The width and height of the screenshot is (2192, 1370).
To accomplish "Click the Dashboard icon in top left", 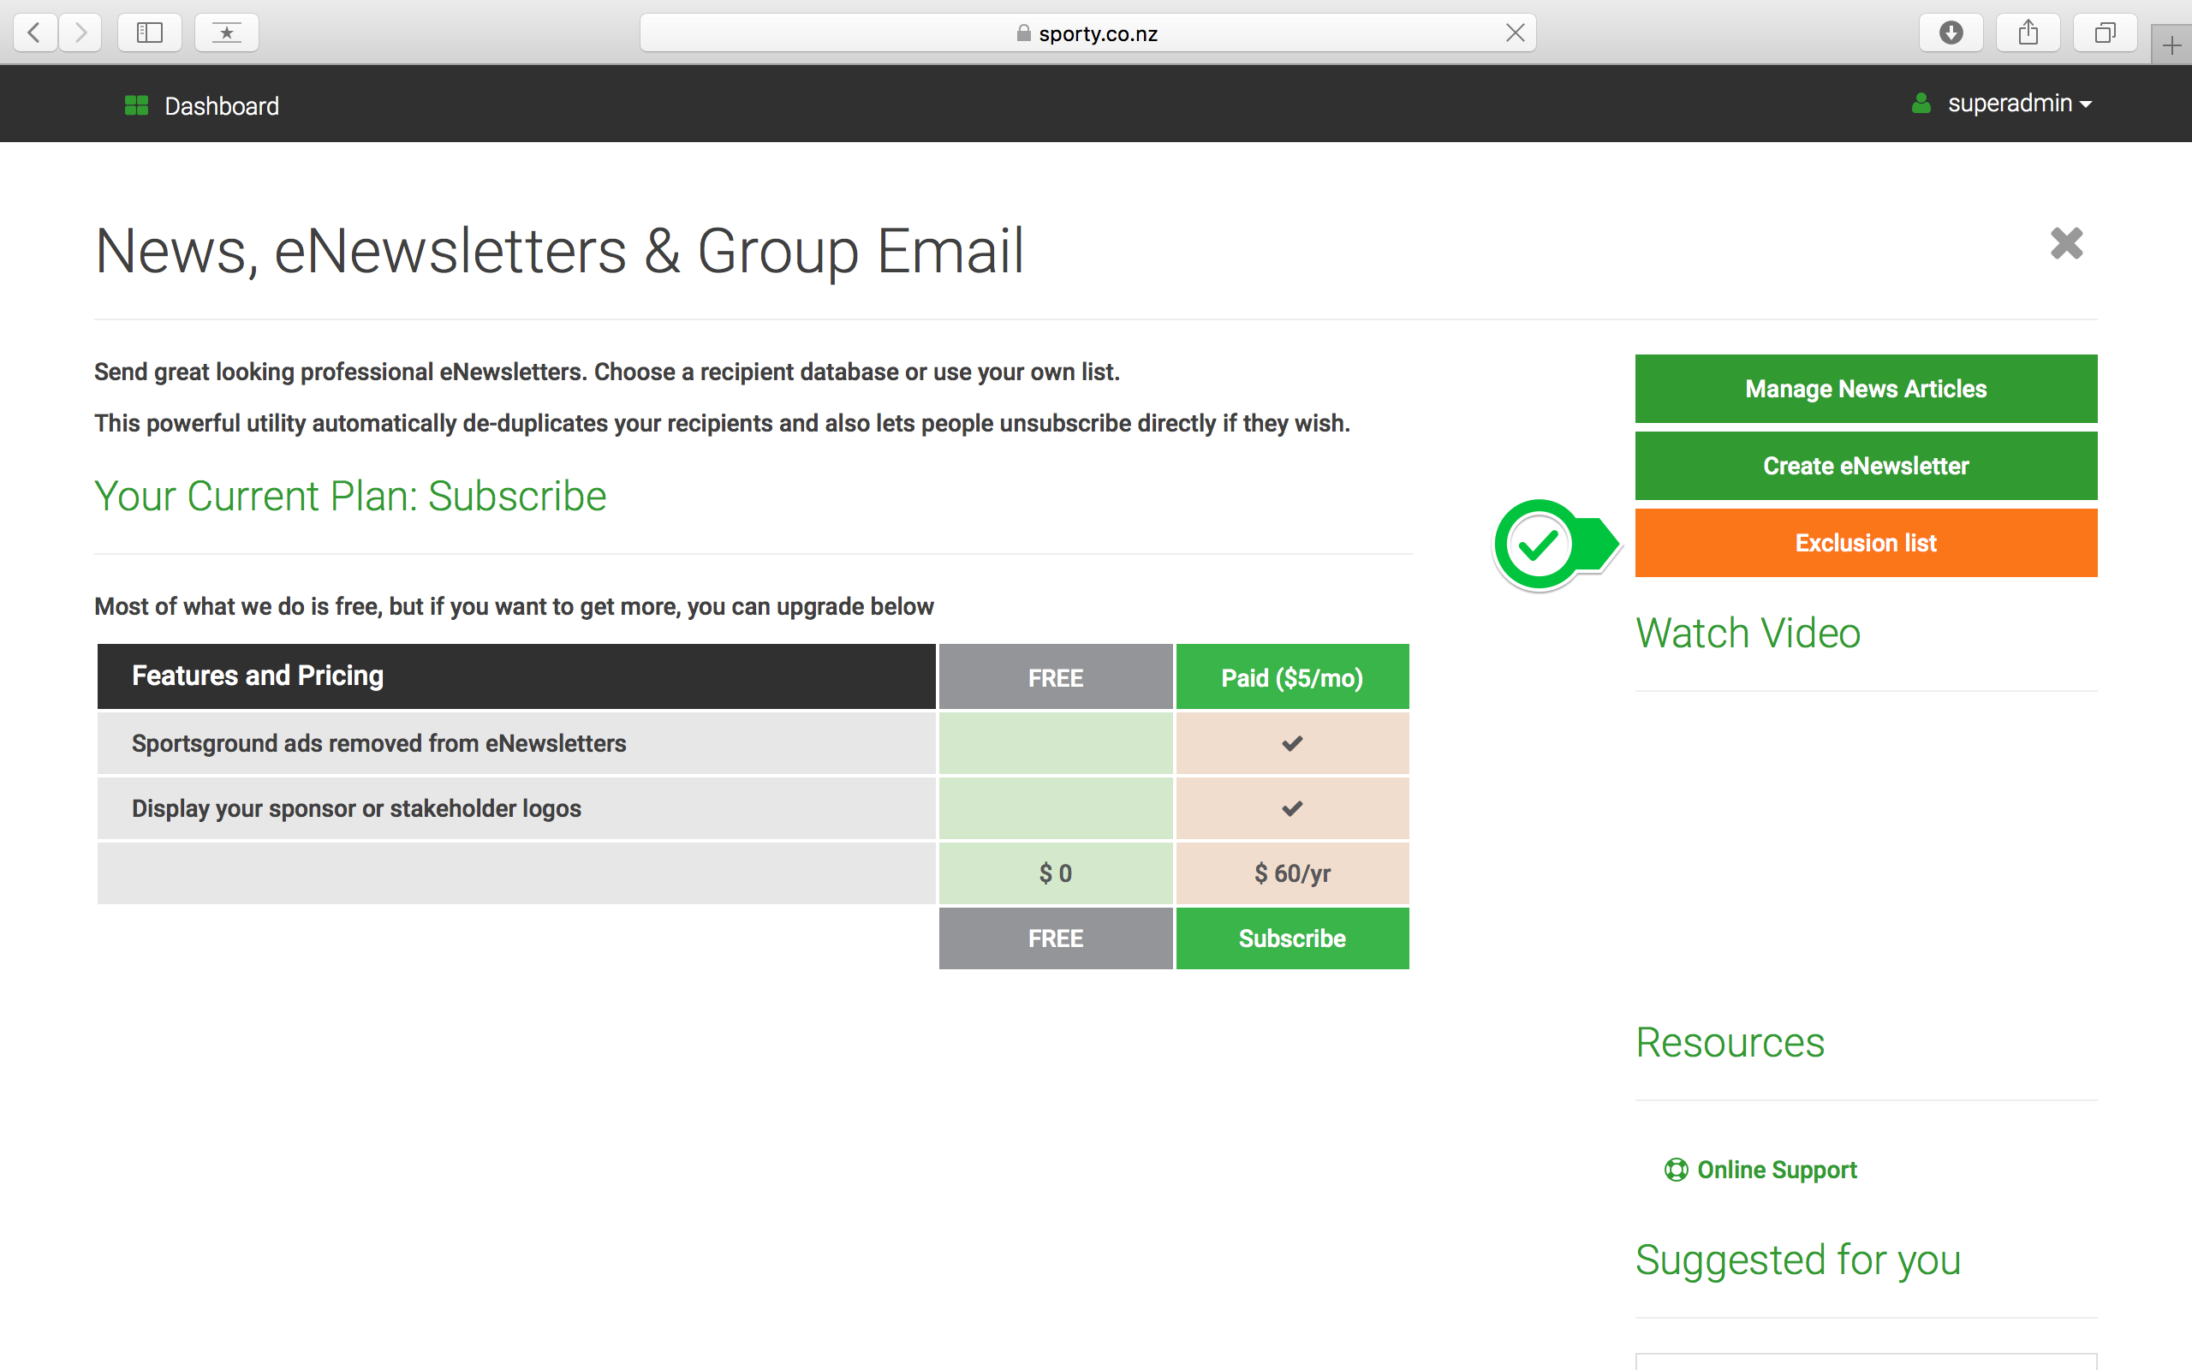I will coord(136,104).
